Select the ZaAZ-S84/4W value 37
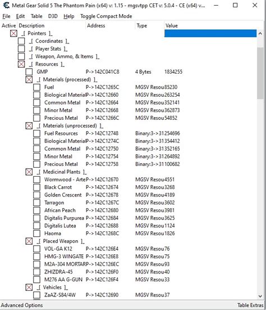Screen dimensions: 266x310 (x=167, y=295)
